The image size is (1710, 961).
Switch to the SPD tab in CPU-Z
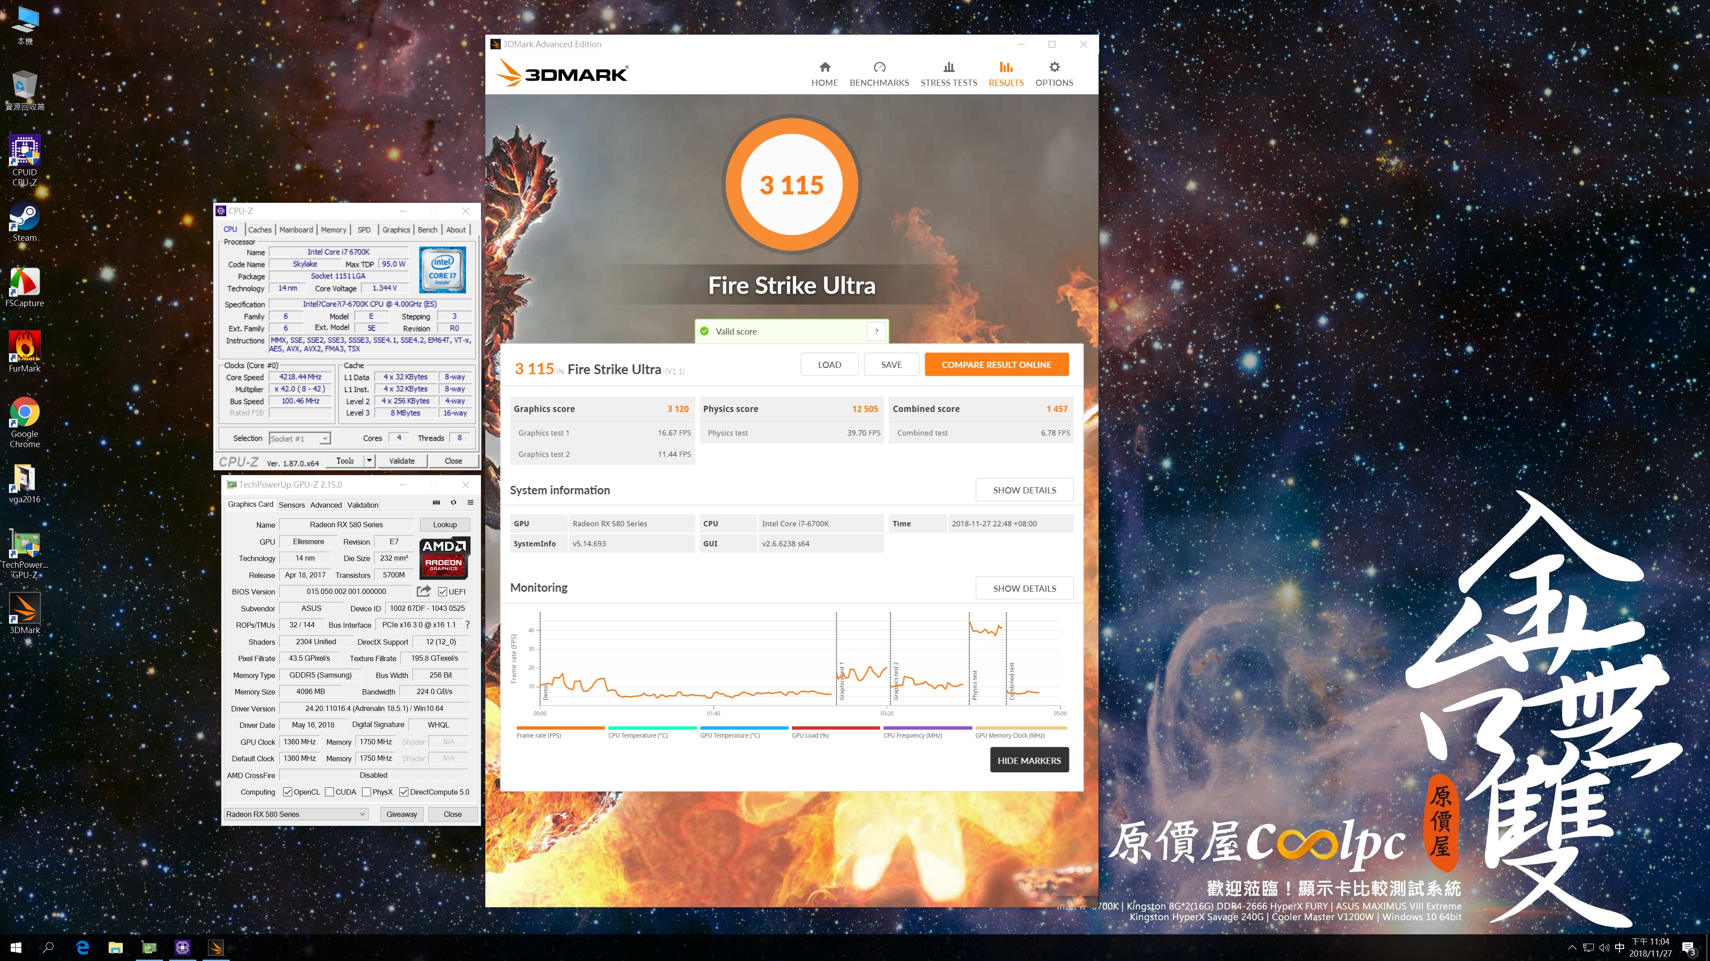[364, 230]
